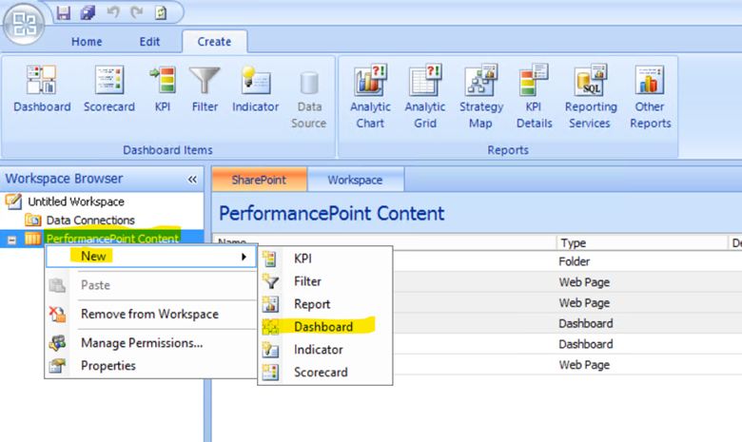This screenshot has height=442, width=742.
Task: Select the Create ribbon tab
Action: click(x=214, y=42)
